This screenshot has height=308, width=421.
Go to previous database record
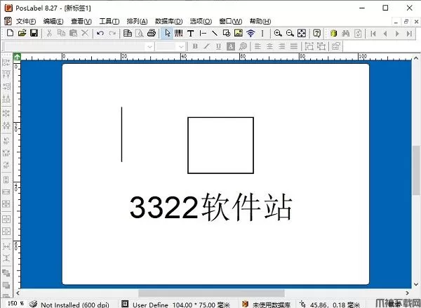(385, 34)
